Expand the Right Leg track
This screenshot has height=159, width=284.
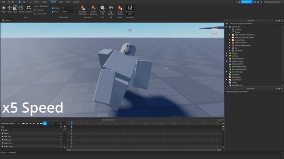click(3, 146)
